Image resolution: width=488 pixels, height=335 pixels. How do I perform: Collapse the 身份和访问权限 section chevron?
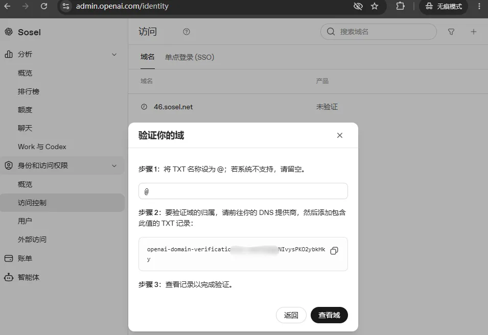coord(114,166)
